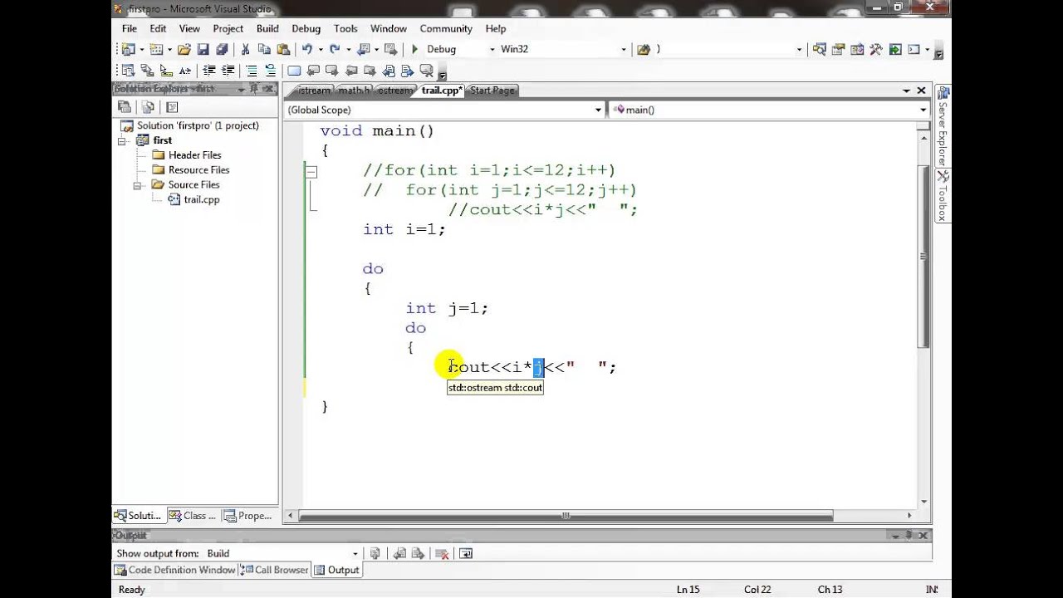Open the Properties Window toolbar icon

coord(838,49)
